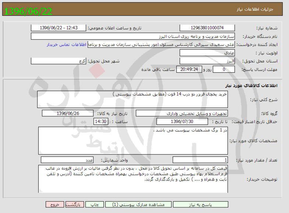Click the delivery city field showing کرج
Viewport: 289px width, 213px height.
tap(59, 61)
